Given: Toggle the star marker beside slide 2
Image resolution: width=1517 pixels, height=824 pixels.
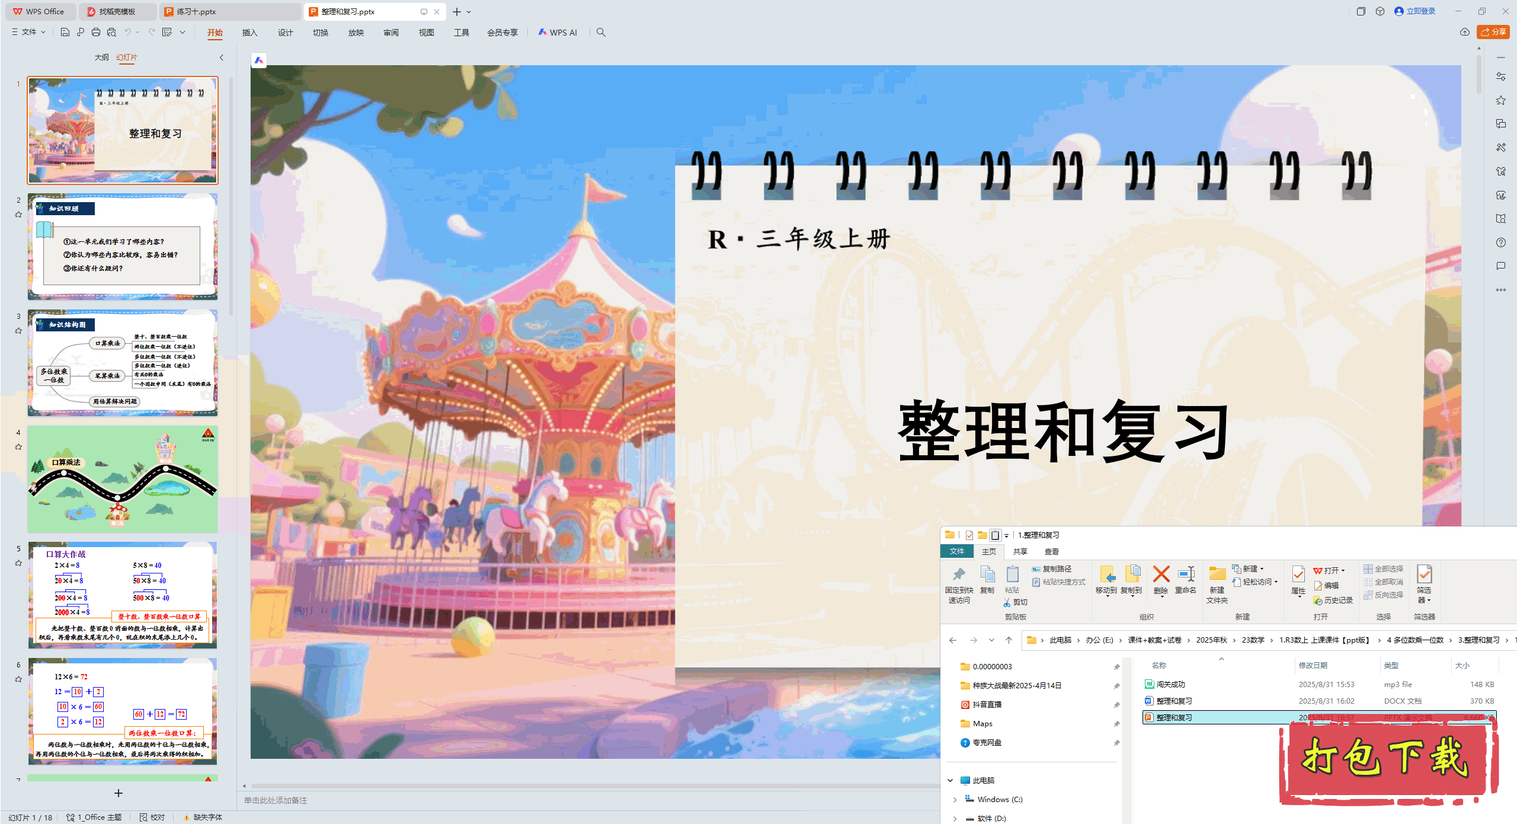Looking at the screenshot, I should pyautogui.click(x=18, y=215).
